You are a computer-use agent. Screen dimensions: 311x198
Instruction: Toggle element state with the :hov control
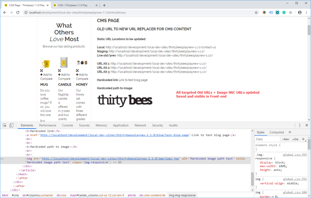[286, 139]
